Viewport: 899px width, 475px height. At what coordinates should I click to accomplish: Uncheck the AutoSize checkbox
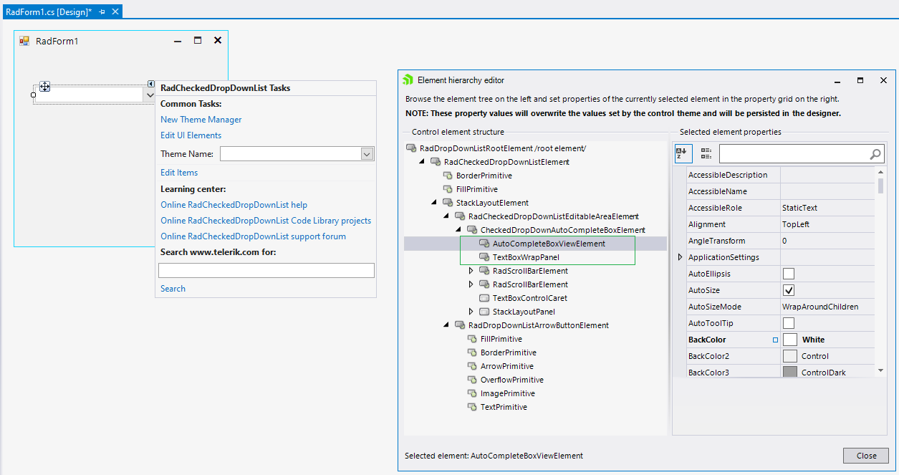[789, 290]
